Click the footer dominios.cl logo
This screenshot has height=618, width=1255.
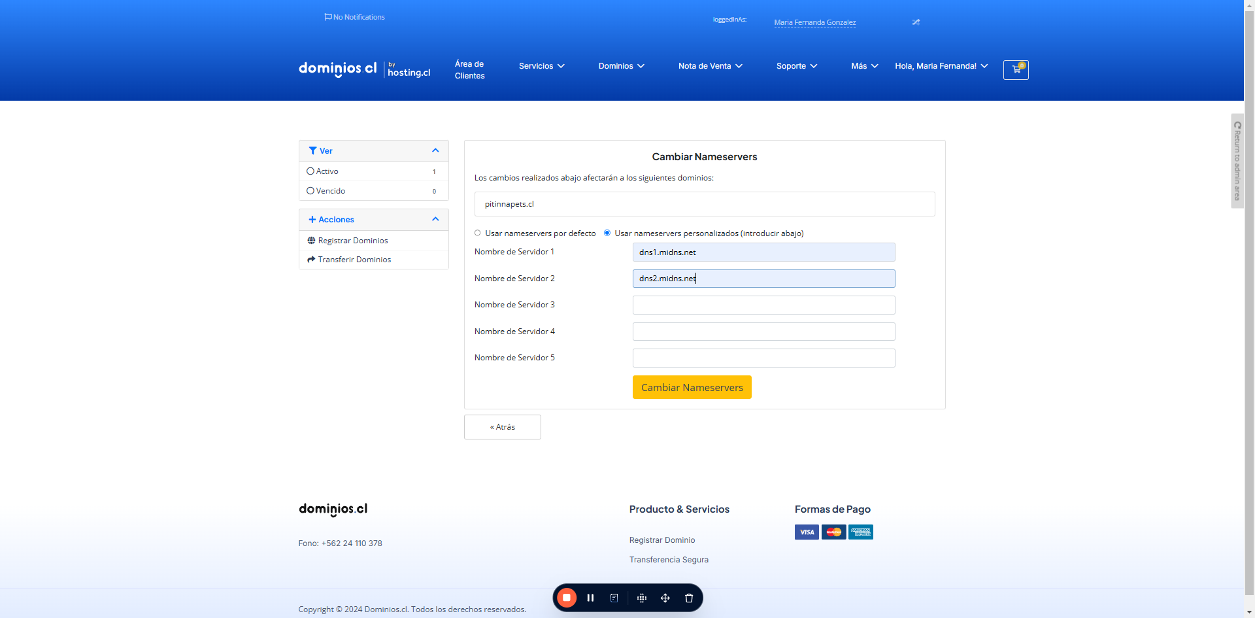point(333,509)
